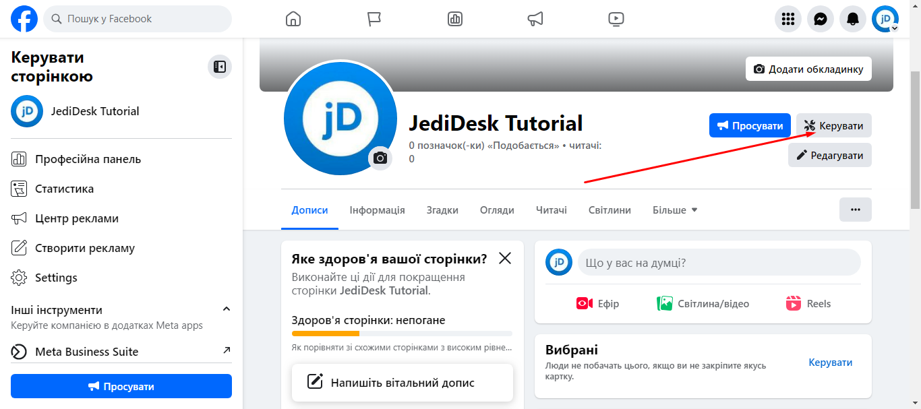Open Створити рекламу in the sidebar
The height and width of the screenshot is (409, 921).
(x=121, y=248)
